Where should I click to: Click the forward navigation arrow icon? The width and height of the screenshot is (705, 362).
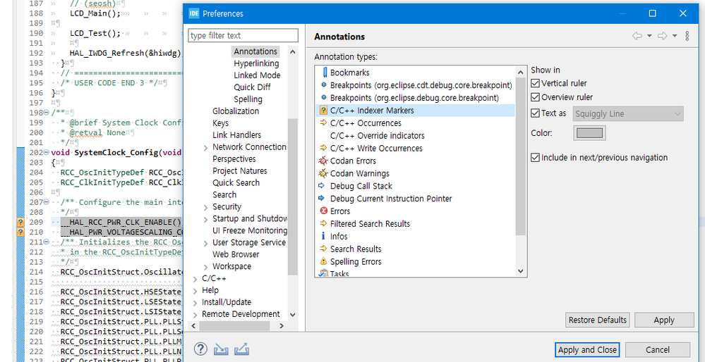662,37
